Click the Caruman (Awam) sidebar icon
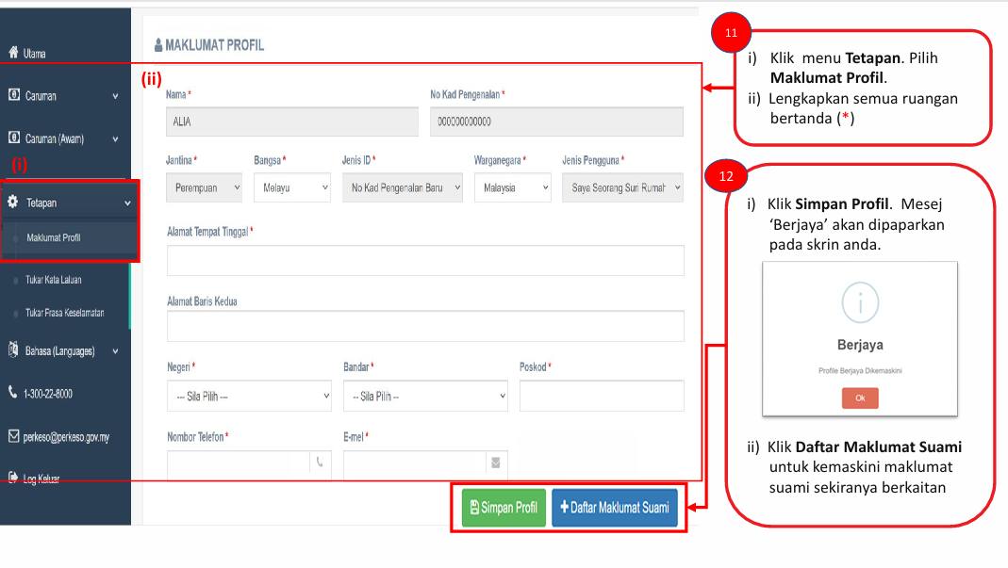 13,138
